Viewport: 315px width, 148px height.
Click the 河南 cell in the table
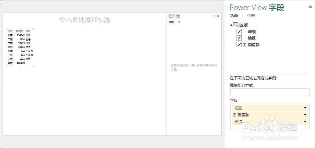(x=10, y=51)
